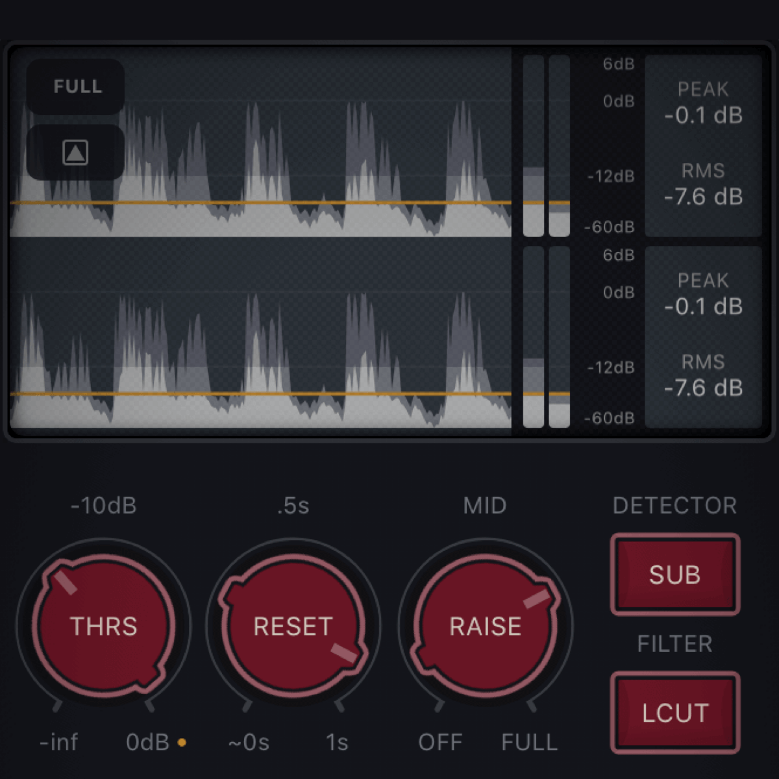Click the MID raise value readout
Screen dimensions: 779x779
pyautogui.click(x=485, y=506)
